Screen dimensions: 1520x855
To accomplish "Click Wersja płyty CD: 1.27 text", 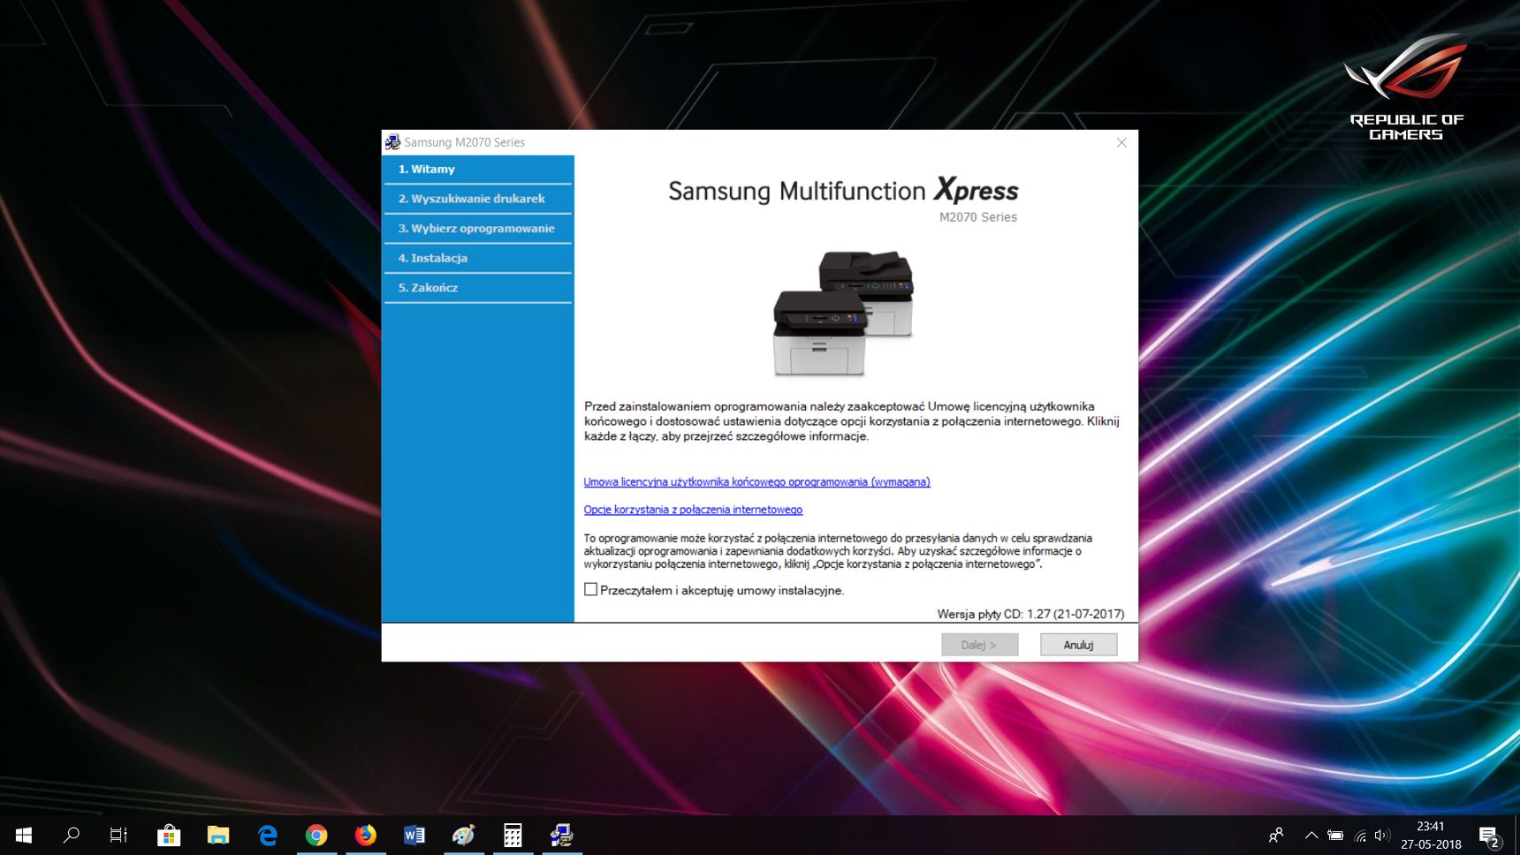I will (x=1030, y=614).
